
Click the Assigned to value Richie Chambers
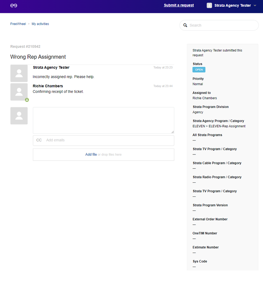pyautogui.click(x=205, y=98)
